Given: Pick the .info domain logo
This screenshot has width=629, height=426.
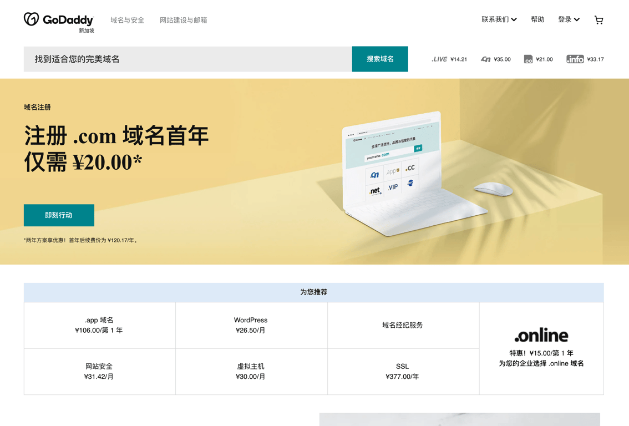Looking at the screenshot, I should [575, 59].
